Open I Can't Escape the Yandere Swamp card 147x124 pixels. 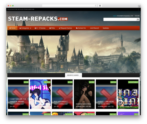pos(18,94)
